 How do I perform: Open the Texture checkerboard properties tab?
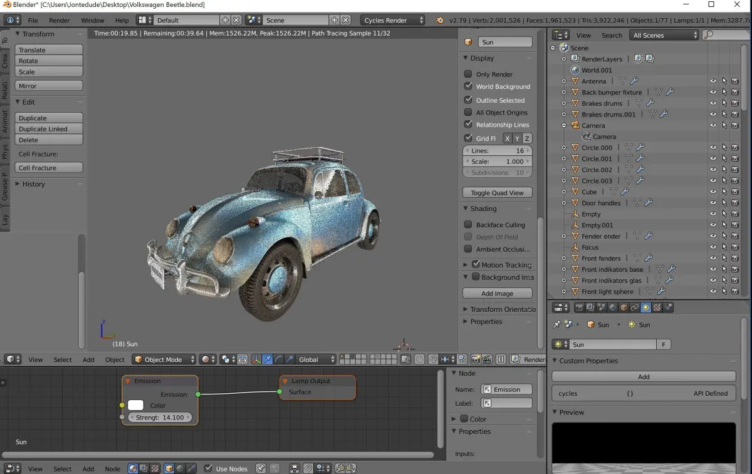pyautogui.click(x=657, y=307)
